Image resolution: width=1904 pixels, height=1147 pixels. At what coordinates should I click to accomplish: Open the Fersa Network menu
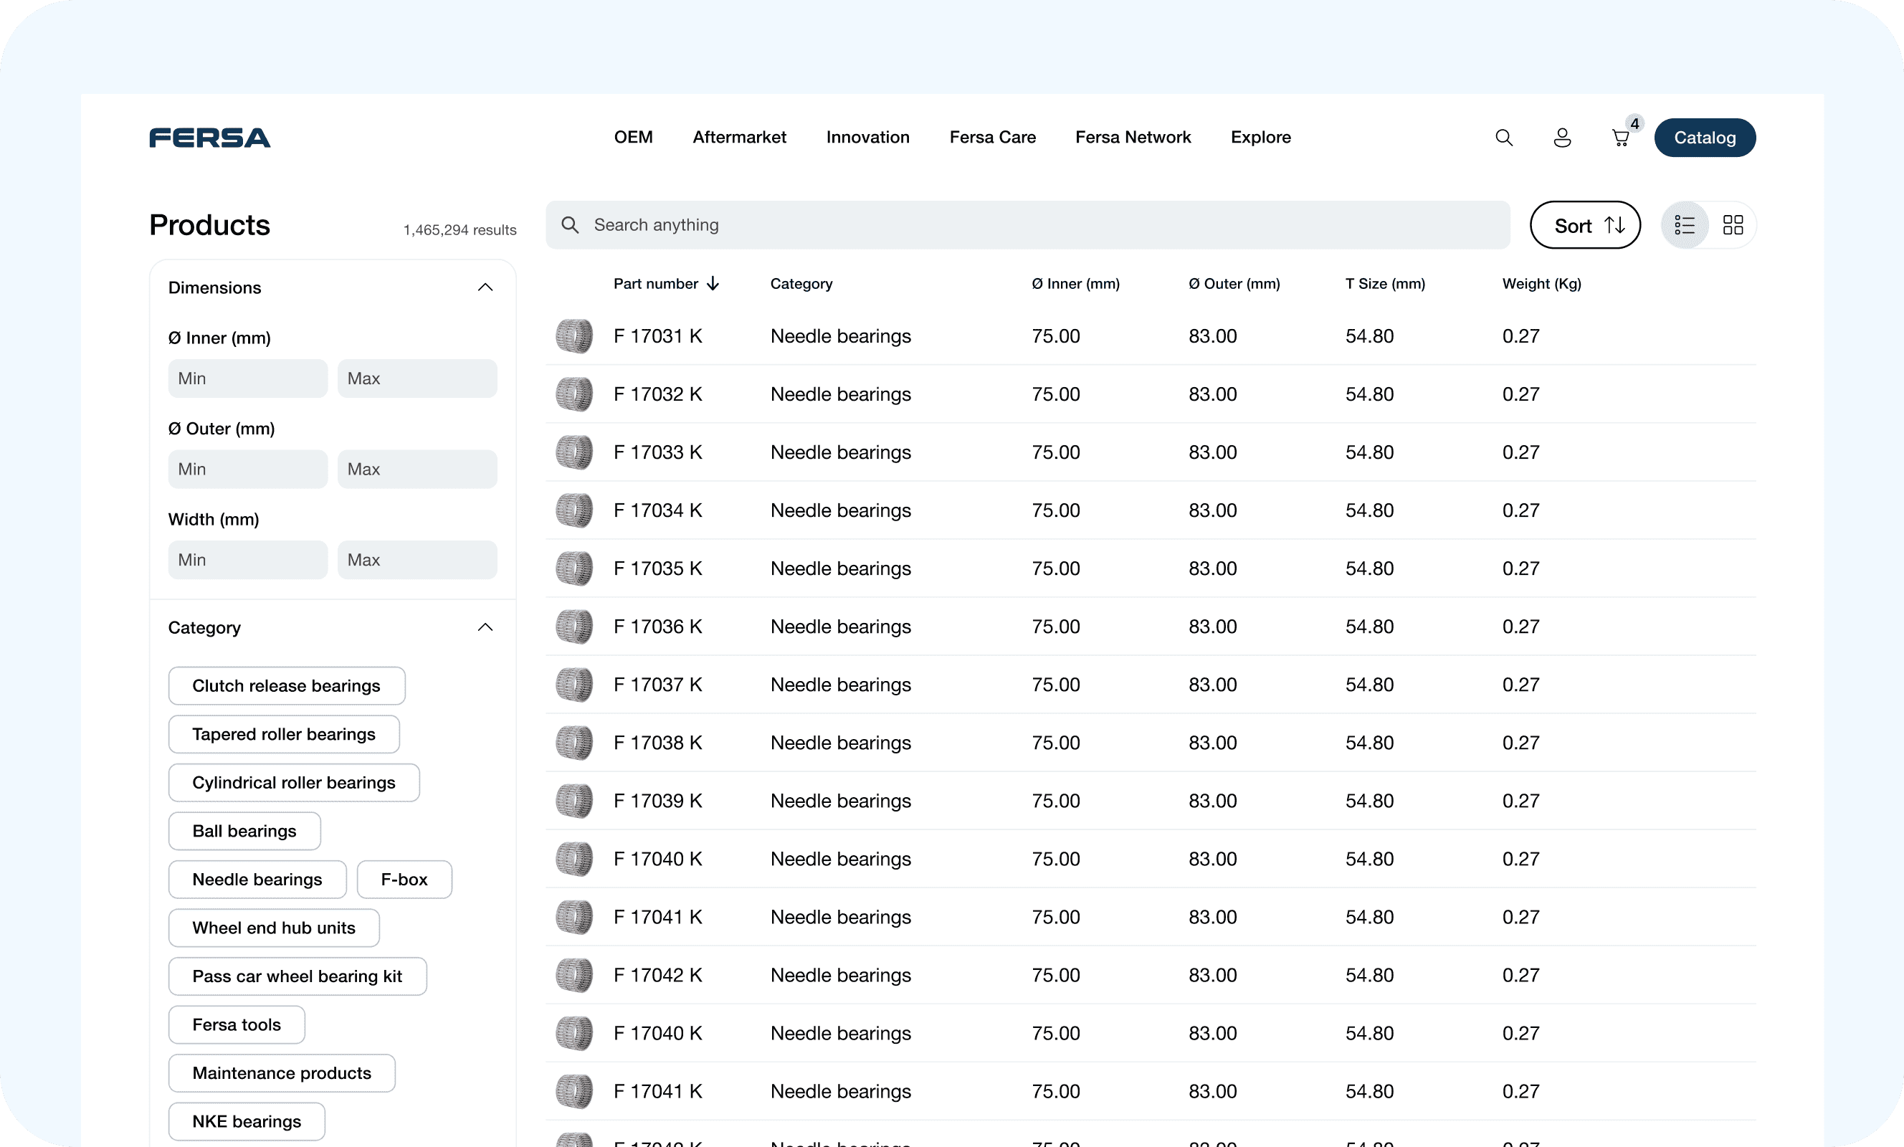(1133, 138)
